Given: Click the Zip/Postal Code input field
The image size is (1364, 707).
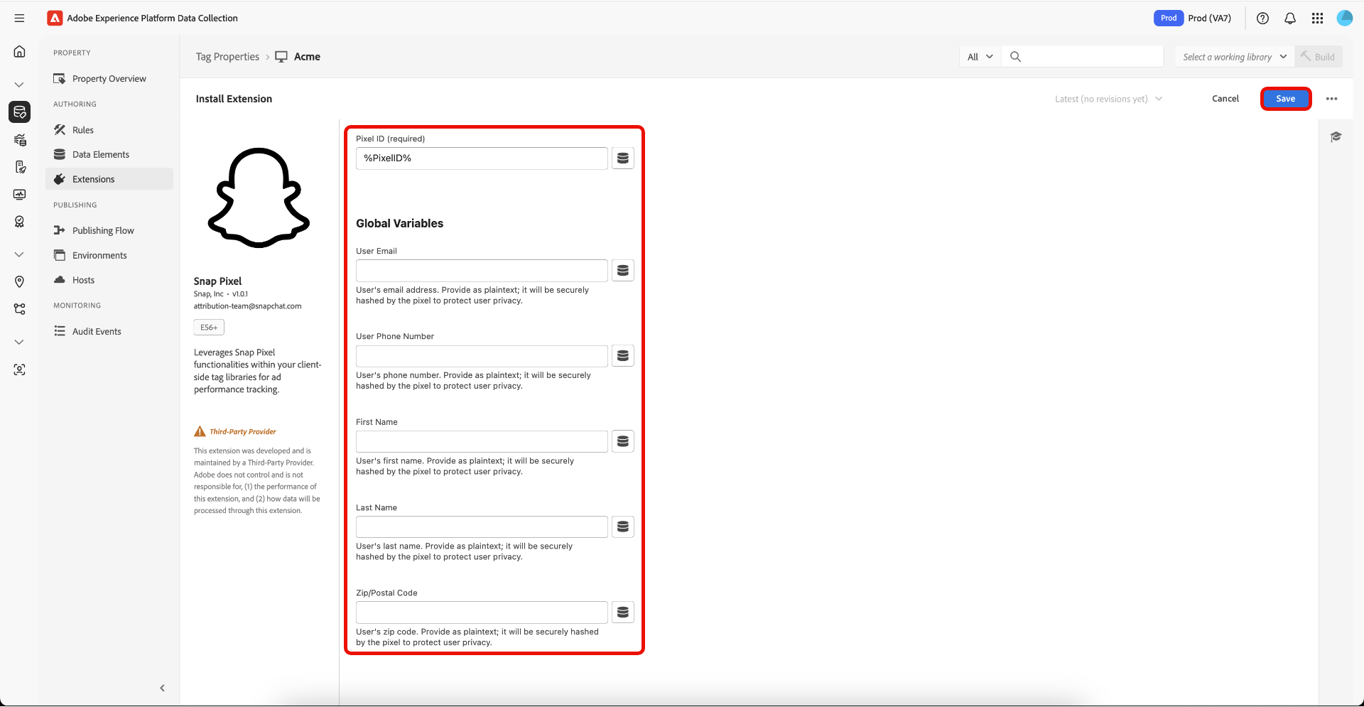Looking at the screenshot, I should coord(482,612).
